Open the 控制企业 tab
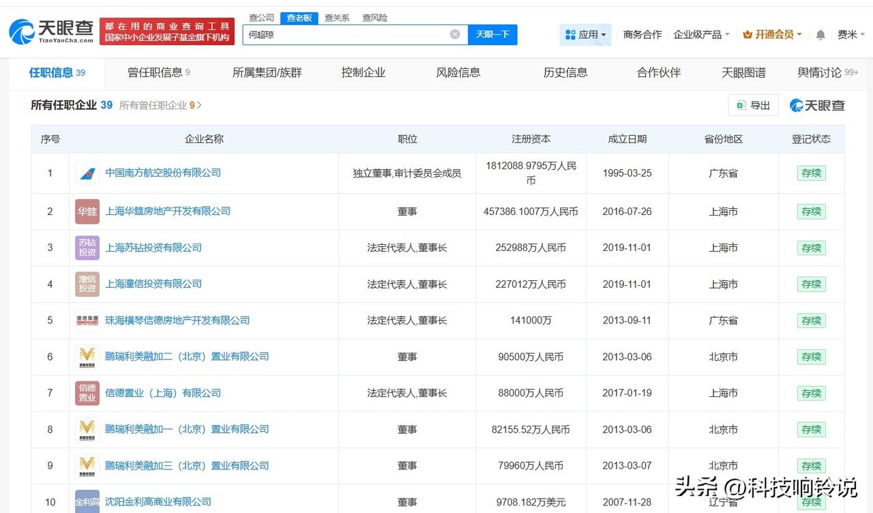873x513 pixels. [x=364, y=72]
